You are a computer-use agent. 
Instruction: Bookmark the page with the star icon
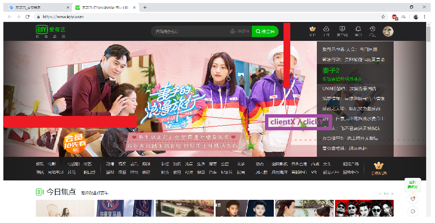(x=383, y=16)
